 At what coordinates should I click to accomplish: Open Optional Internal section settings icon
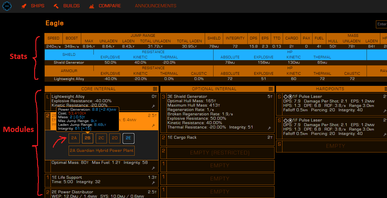point(270,89)
